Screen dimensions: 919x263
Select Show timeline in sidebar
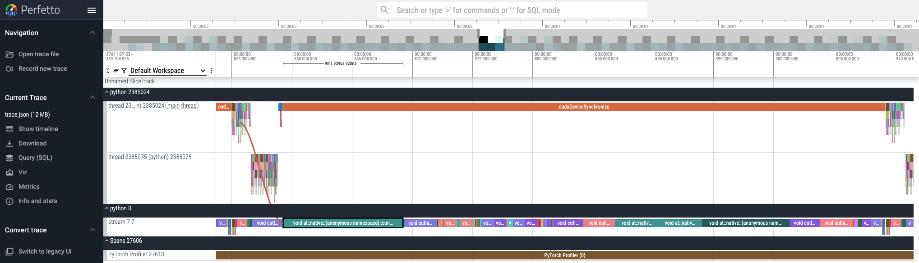pyautogui.click(x=38, y=129)
